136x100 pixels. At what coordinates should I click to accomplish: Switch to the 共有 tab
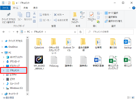coord(26,8)
